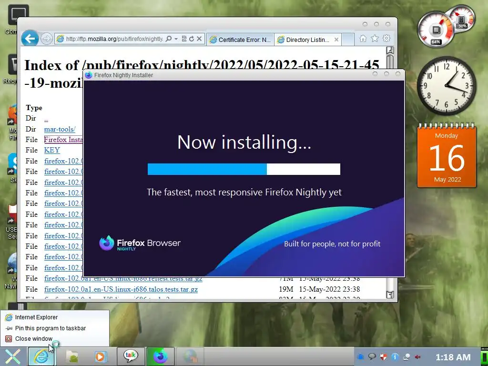
Task: Open a new tab in Internet Explorer
Action: tap(347, 40)
